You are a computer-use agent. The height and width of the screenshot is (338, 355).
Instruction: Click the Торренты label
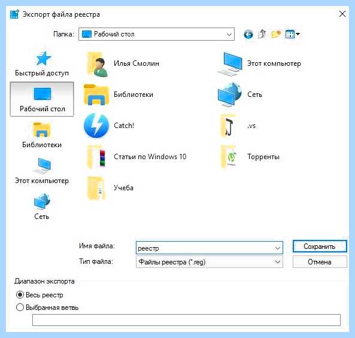(x=263, y=157)
